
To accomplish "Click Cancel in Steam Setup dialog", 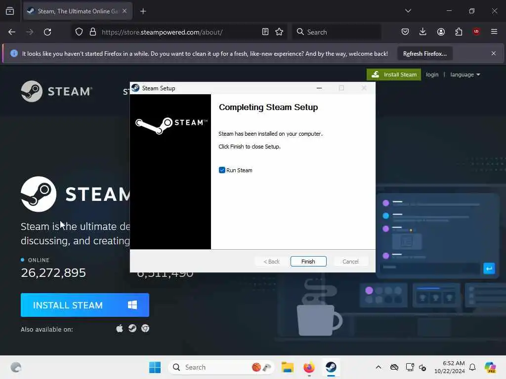I will click(350, 262).
